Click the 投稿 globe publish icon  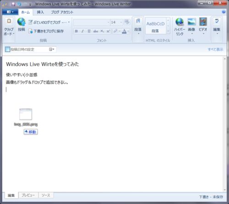(21, 22)
